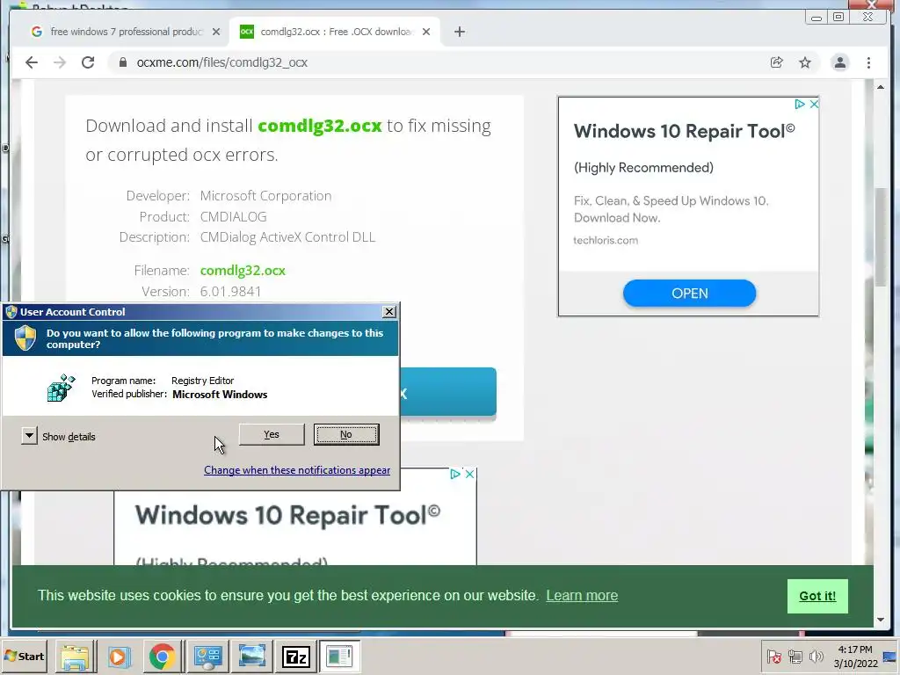Viewport: 900px width, 675px height.
Task: Click the UAC shield icon
Action: coord(25,338)
